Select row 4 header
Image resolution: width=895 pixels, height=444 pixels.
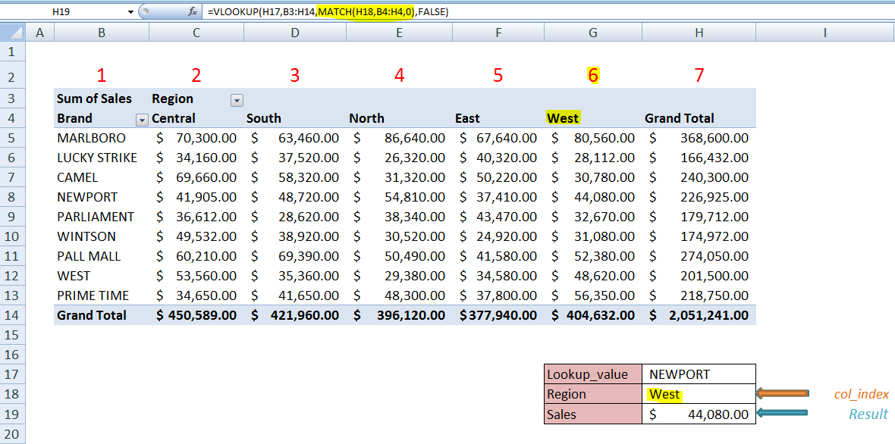pyautogui.click(x=13, y=118)
